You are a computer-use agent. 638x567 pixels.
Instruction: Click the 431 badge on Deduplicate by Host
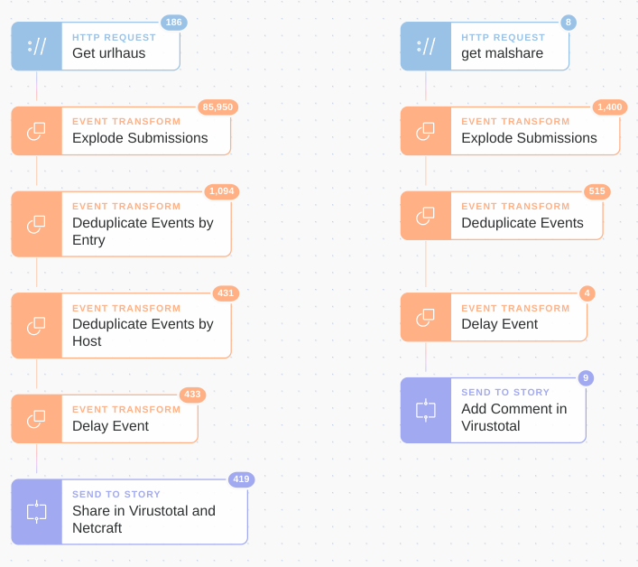[226, 293]
